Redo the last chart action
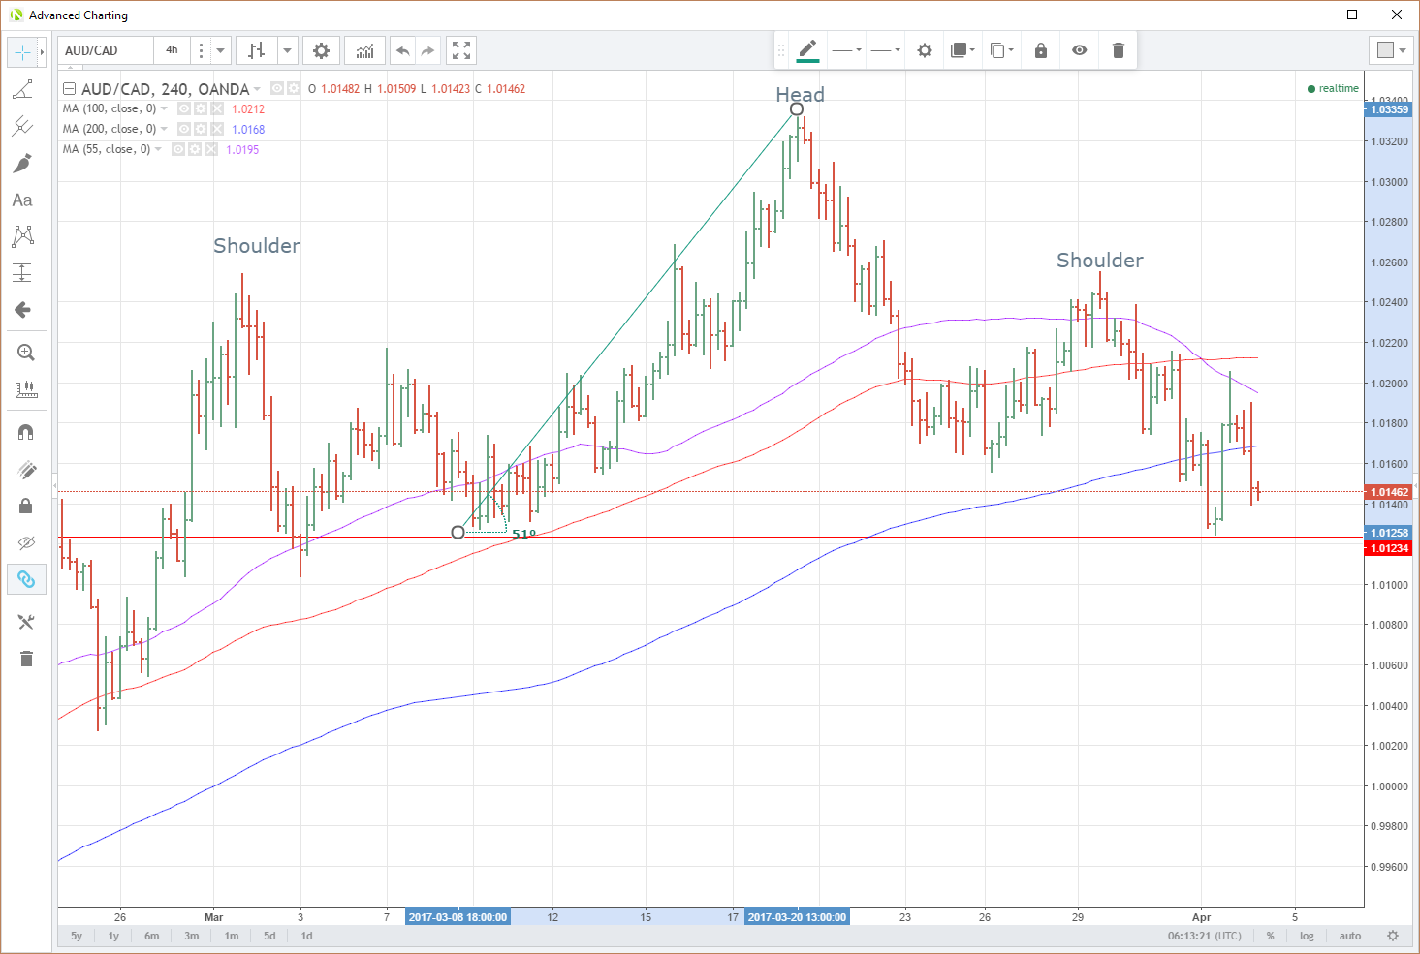The height and width of the screenshot is (954, 1420). coord(428,50)
